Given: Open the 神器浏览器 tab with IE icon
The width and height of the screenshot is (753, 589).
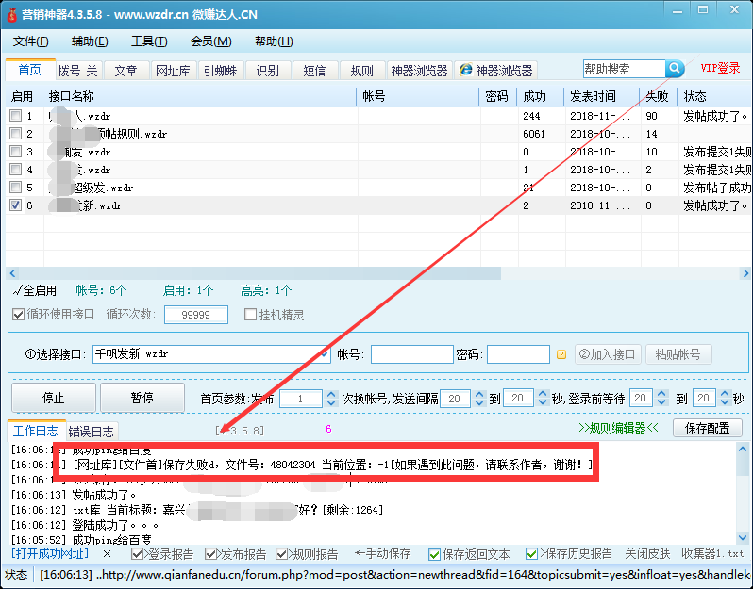Looking at the screenshot, I should (x=496, y=71).
